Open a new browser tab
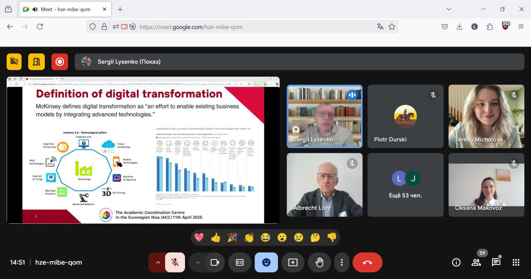This screenshot has height=279, width=531. pyautogui.click(x=120, y=9)
